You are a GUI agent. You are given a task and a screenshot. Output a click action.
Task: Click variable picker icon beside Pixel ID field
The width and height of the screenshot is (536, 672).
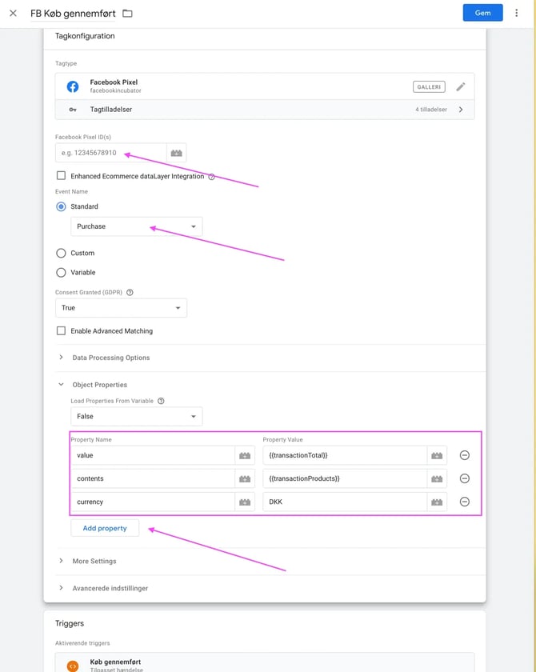tap(176, 153)
